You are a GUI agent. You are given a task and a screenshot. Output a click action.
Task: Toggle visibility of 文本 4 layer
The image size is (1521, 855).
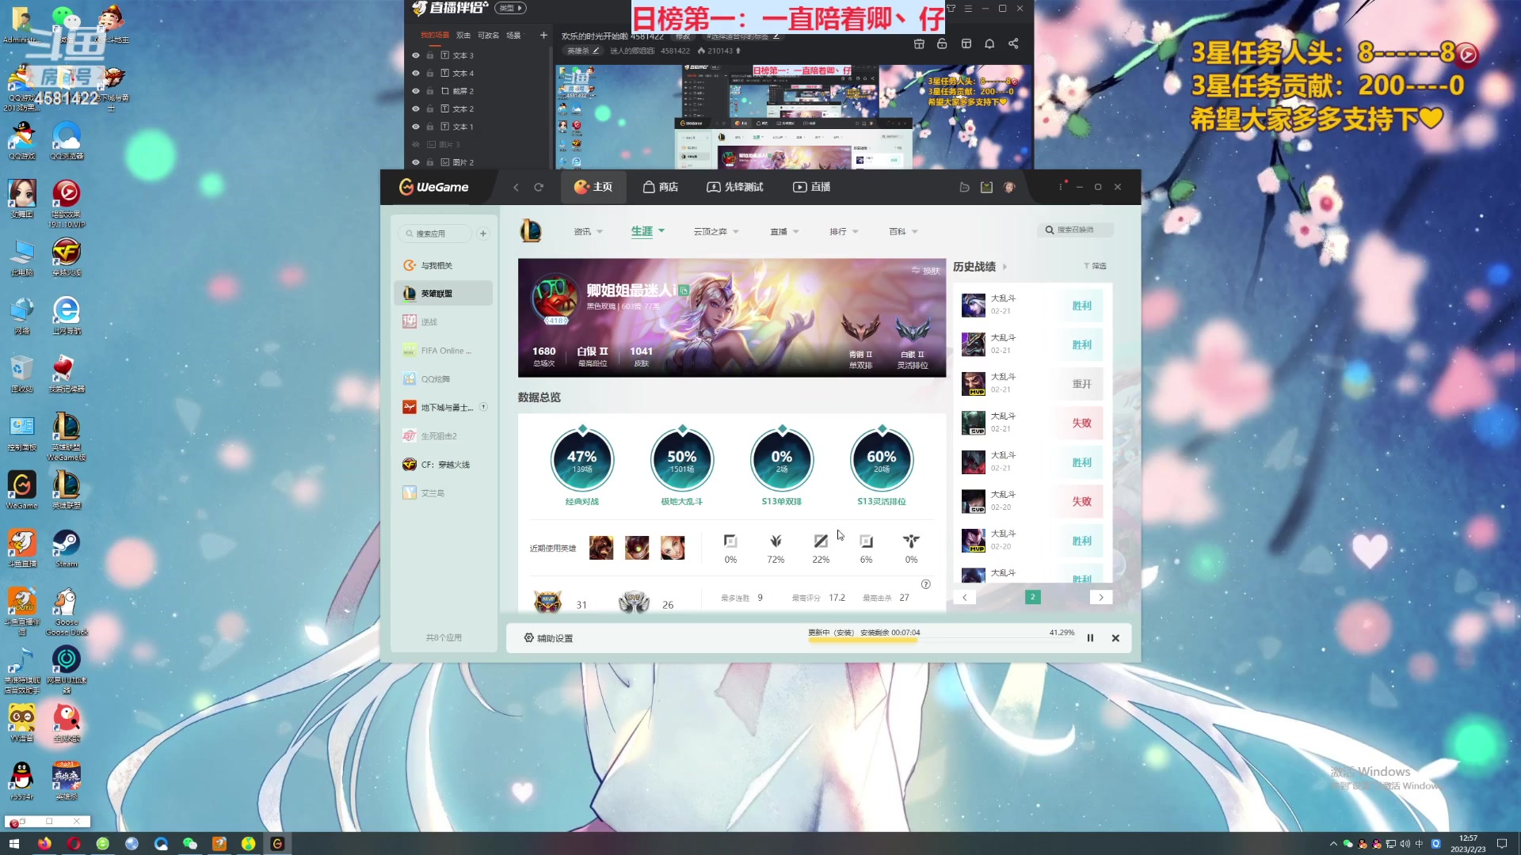[x=415, y=74]
